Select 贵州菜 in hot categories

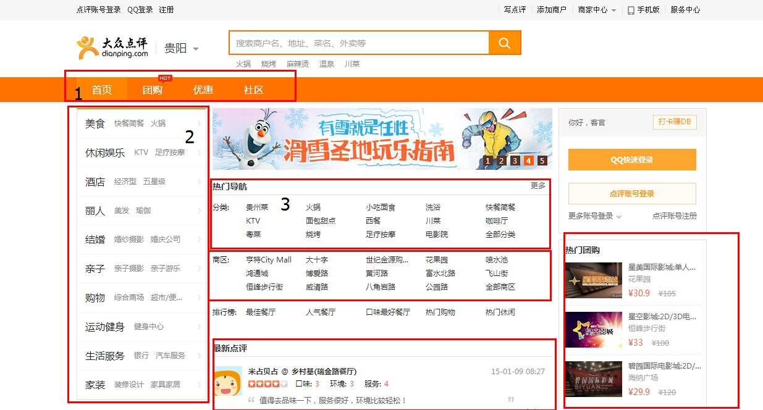257,207
